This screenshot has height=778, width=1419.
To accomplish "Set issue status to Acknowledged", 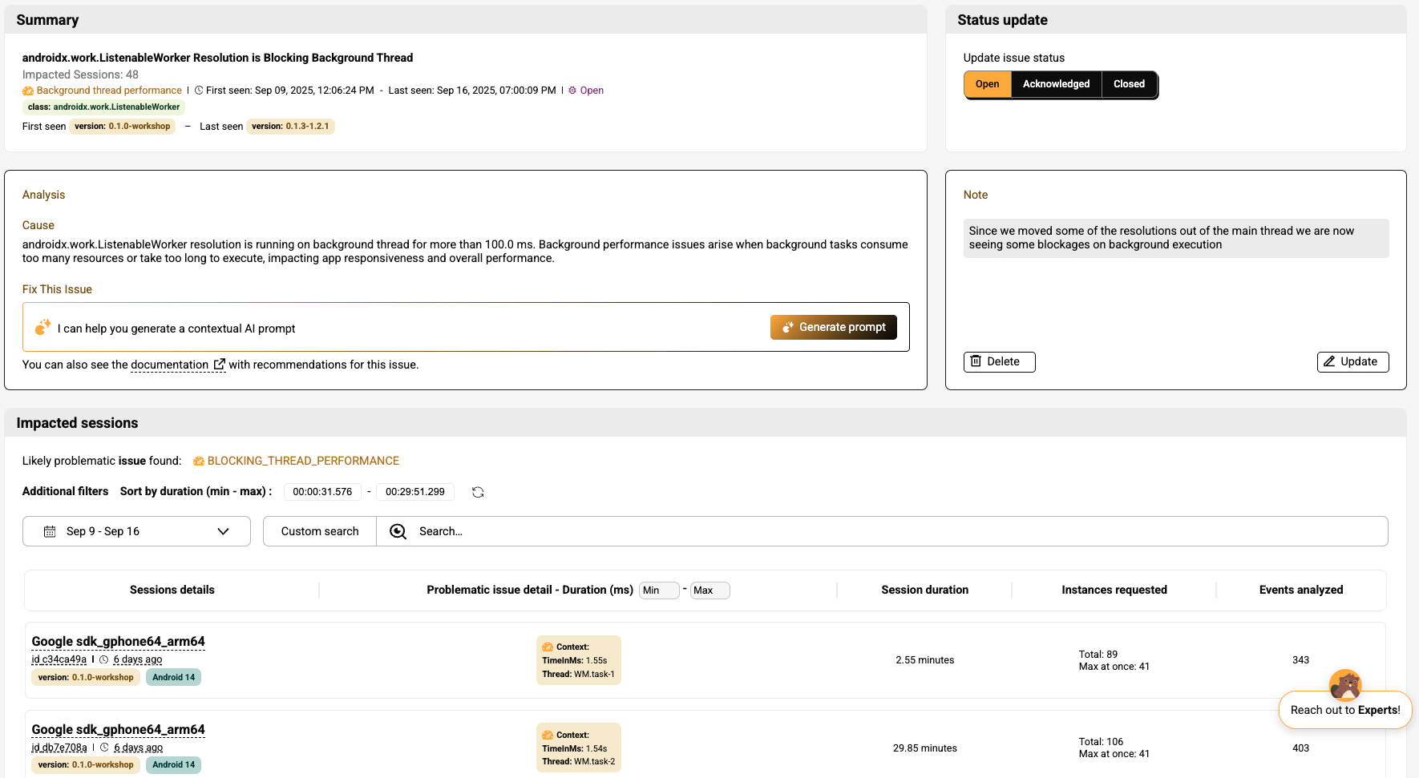I will (x=1056, y=84).
